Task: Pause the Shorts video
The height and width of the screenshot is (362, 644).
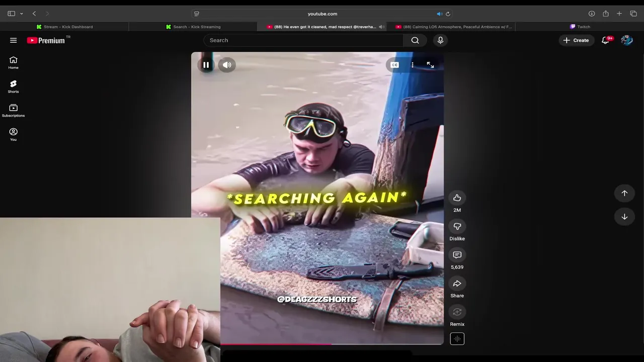Action: 206,65
